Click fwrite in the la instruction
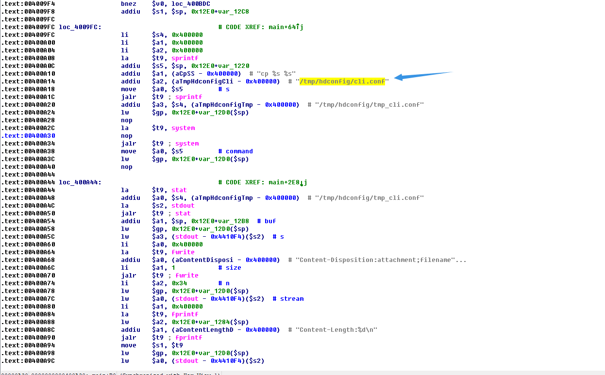This screenshot has height=375, width=605. point(183,252)
